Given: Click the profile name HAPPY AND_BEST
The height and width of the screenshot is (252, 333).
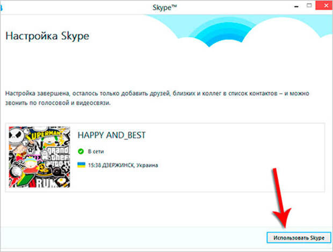Looking at the screenshot, I should (112, 135).
